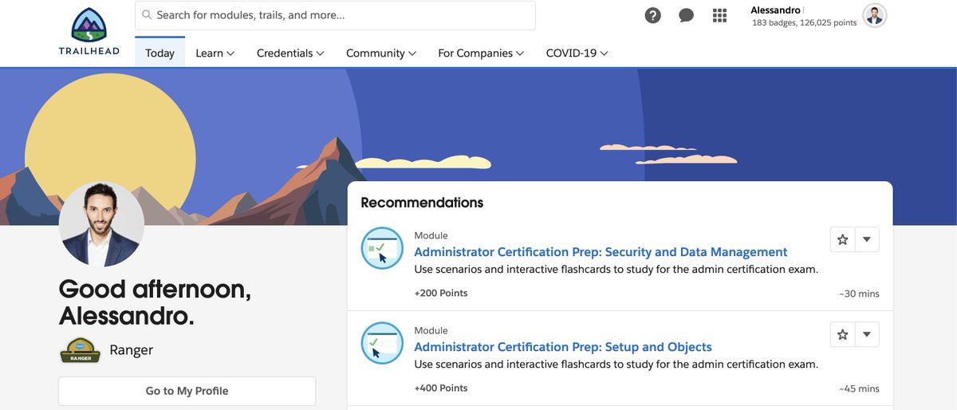Viewport: 957px width, 410px height.
Task: Open the Learn menu
Action: pos(215,53)
